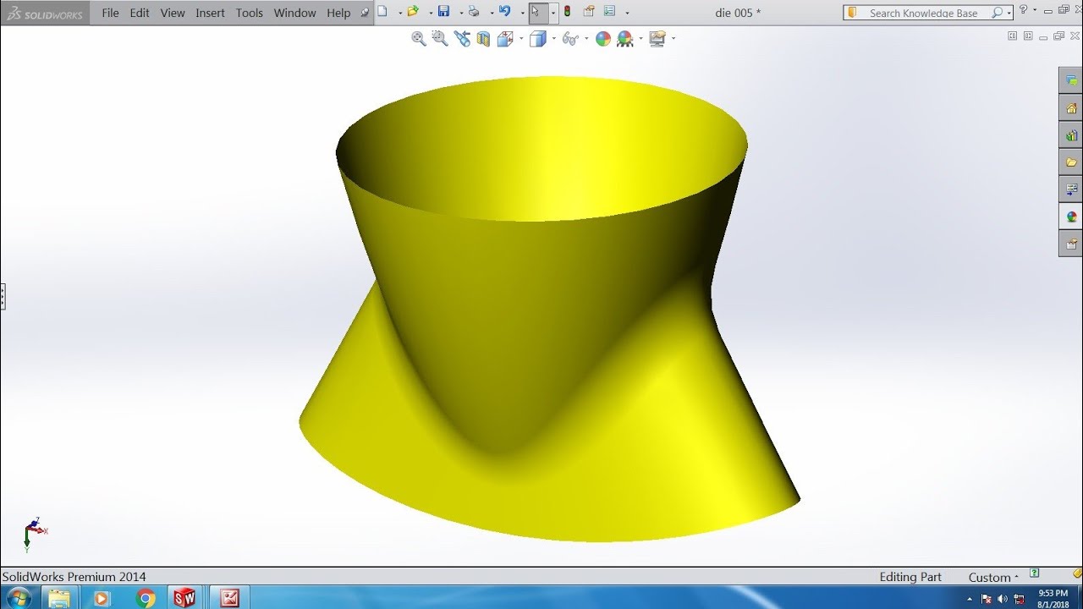Image resolution: width=1083 pixels, height=609 pixels.
Task: Open Chrome from the taskbar
Action: 146,598
